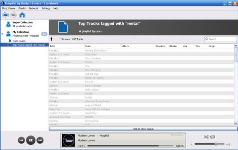Viewport: 238px width, 150px height.
Task: Go back with the blue left arrow
Action: tap(6, 15)
